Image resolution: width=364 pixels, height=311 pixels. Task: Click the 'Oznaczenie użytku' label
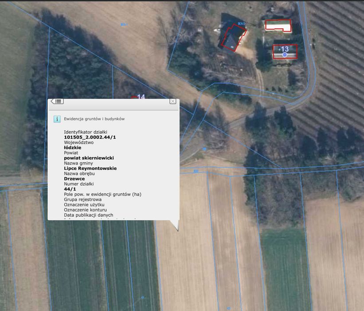coord(84,205)
